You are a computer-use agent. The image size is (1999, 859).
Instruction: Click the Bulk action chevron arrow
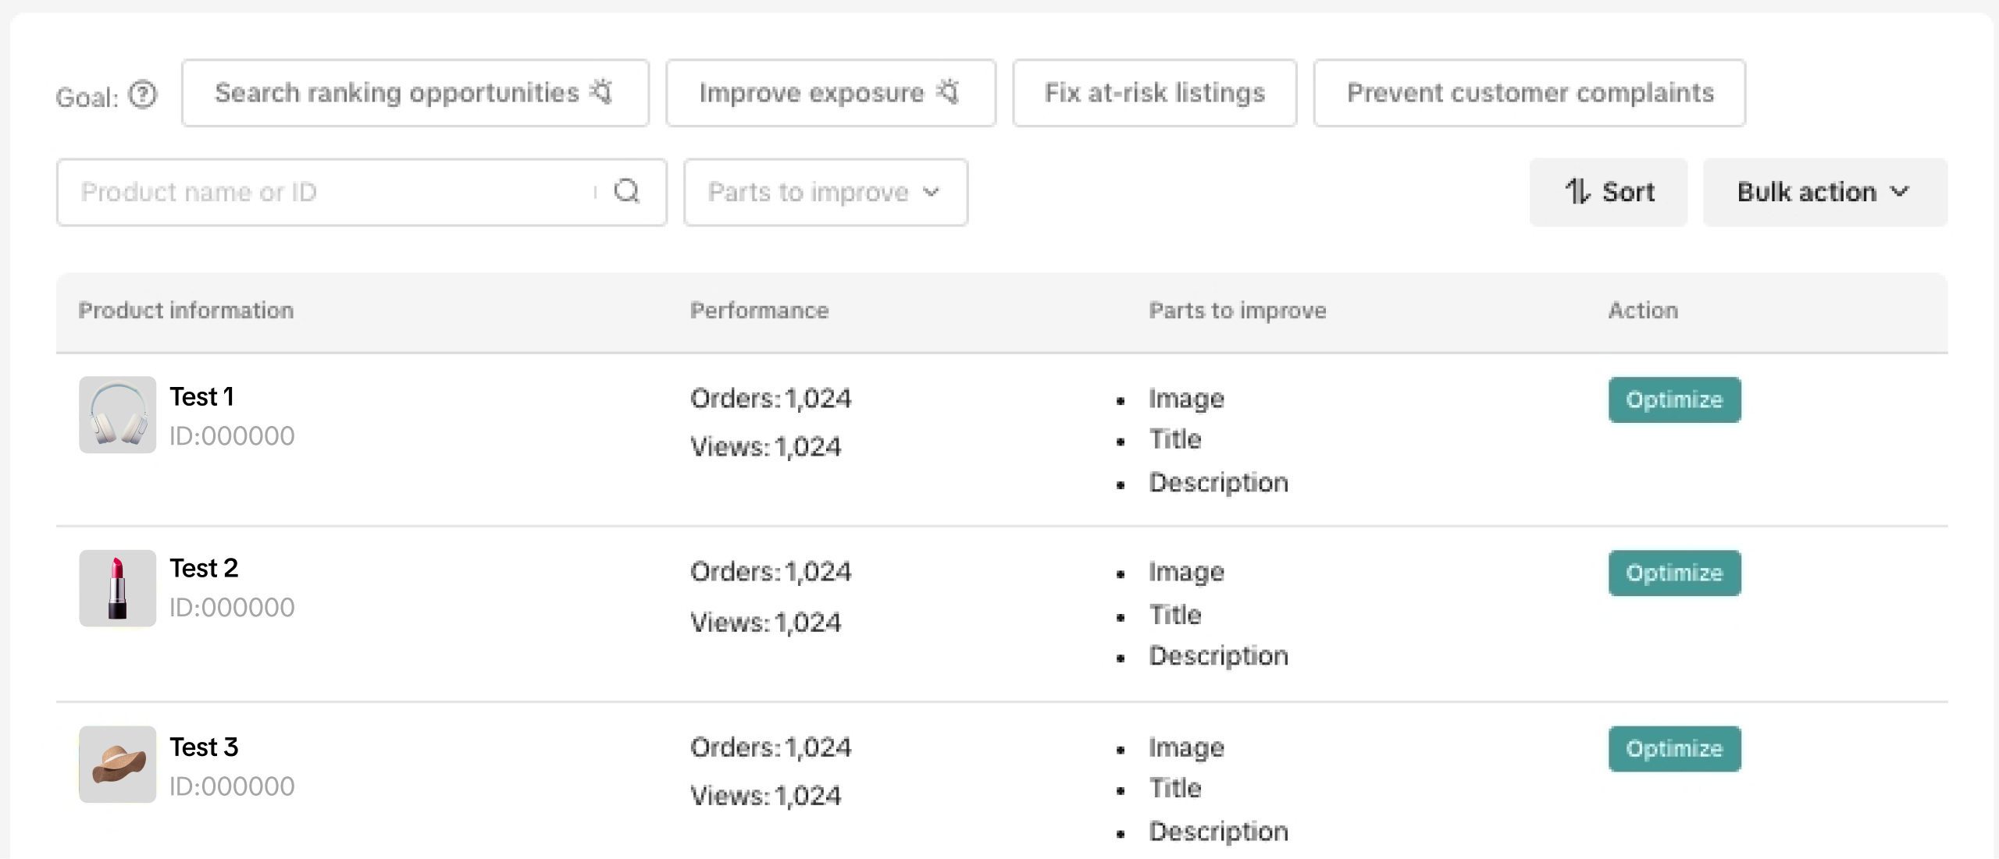click(x=1900, y=191)
